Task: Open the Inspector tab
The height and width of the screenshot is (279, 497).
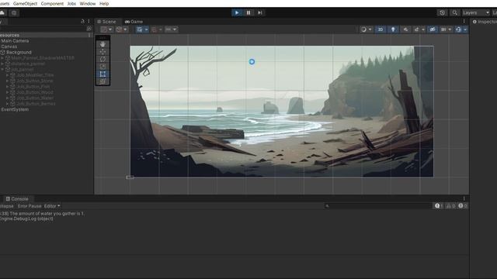Action: tap(485, 22)
